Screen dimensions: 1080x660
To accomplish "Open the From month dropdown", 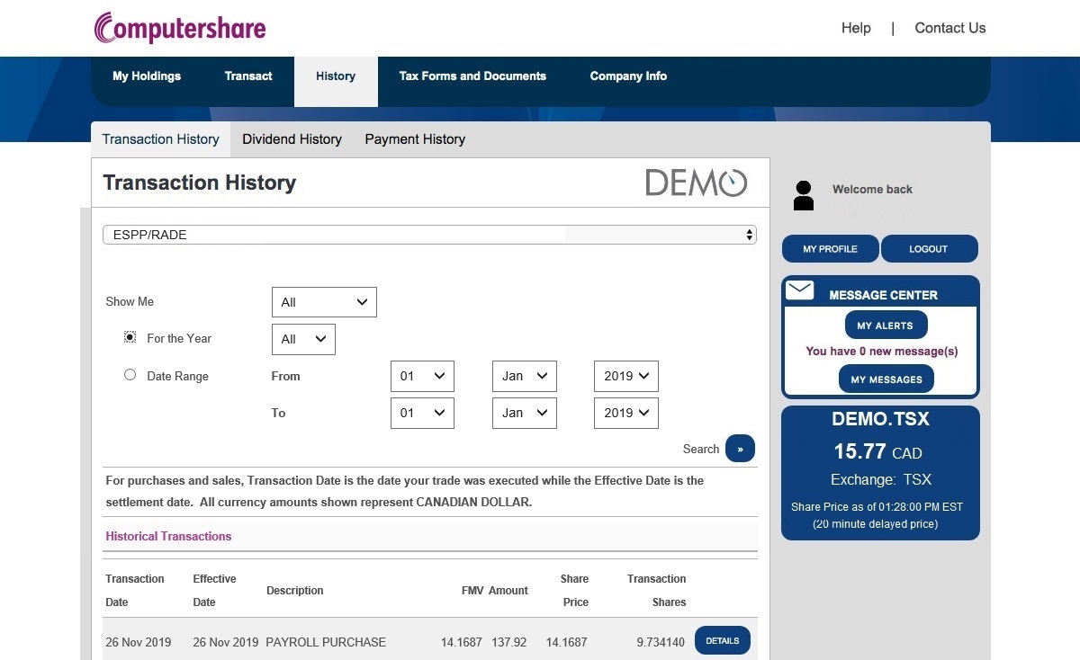I will [524, 376].
